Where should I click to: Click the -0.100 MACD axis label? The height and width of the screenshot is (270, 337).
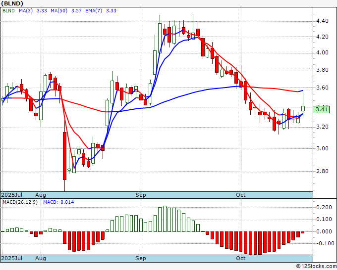pos(324,243)
